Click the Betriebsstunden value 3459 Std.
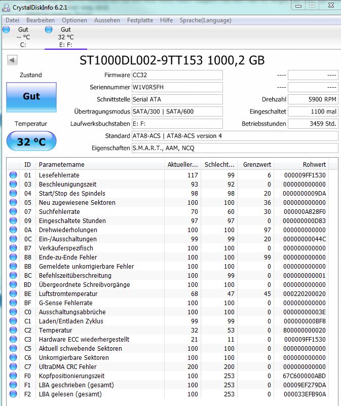This screenshot has height=406, width=341. [313, 124]
